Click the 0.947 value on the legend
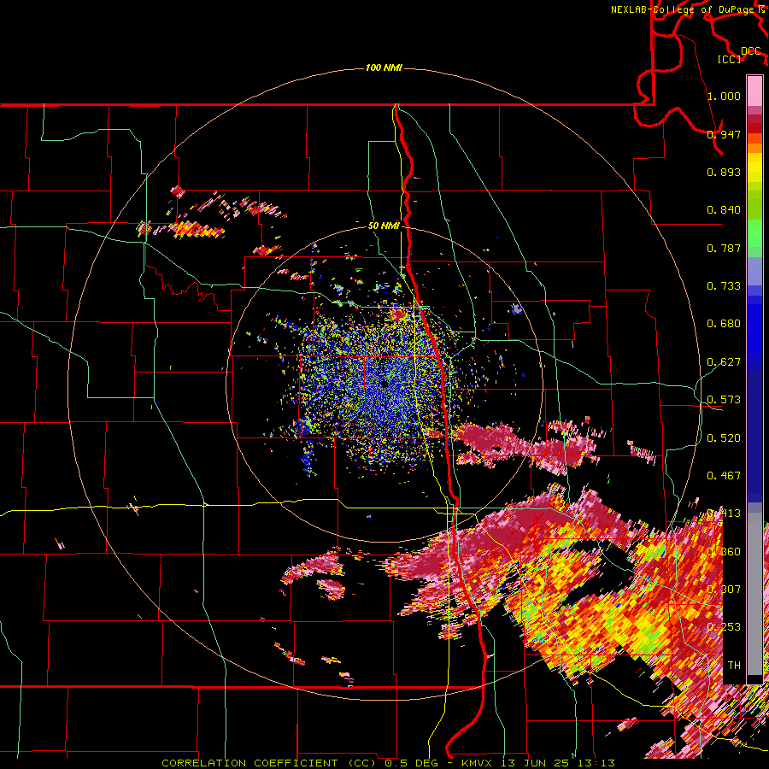Image resolution: width=769 pixels, height=769 pixels. coord(724,134)
